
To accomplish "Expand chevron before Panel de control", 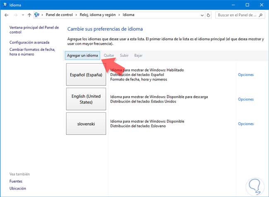I will [x=42, y=15].
